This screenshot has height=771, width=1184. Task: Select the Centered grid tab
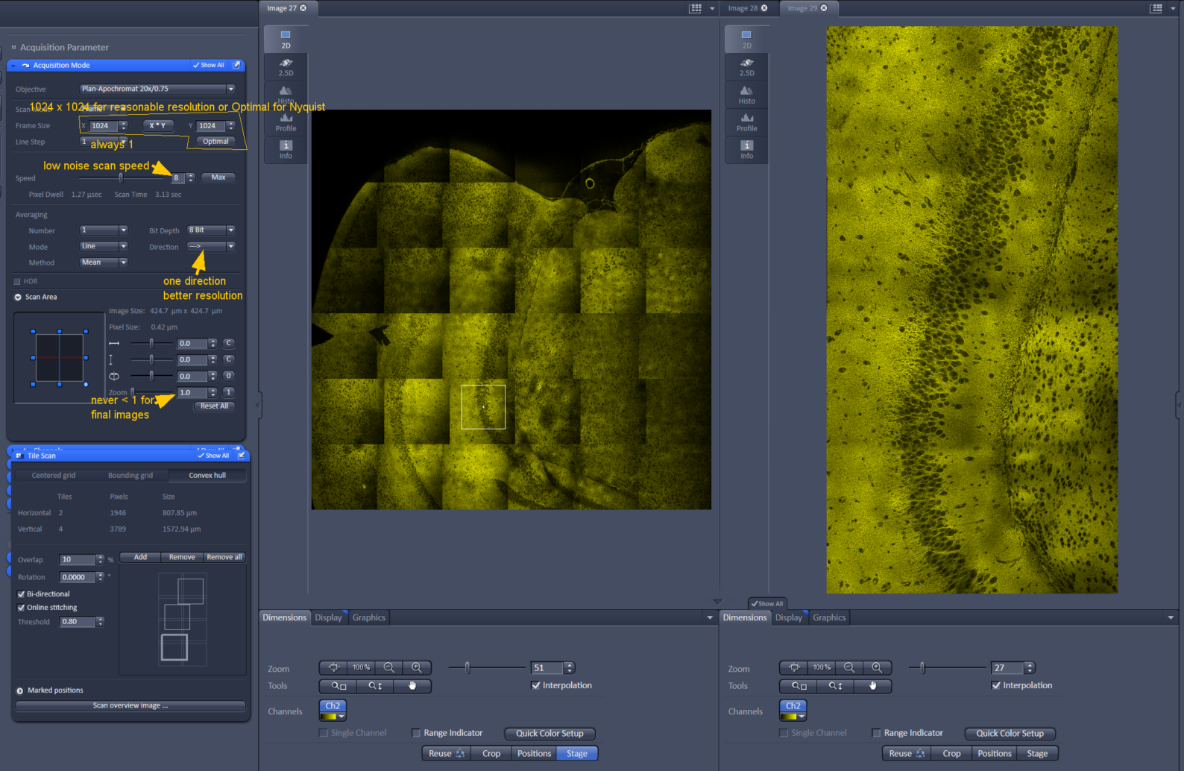pos(54,475)
